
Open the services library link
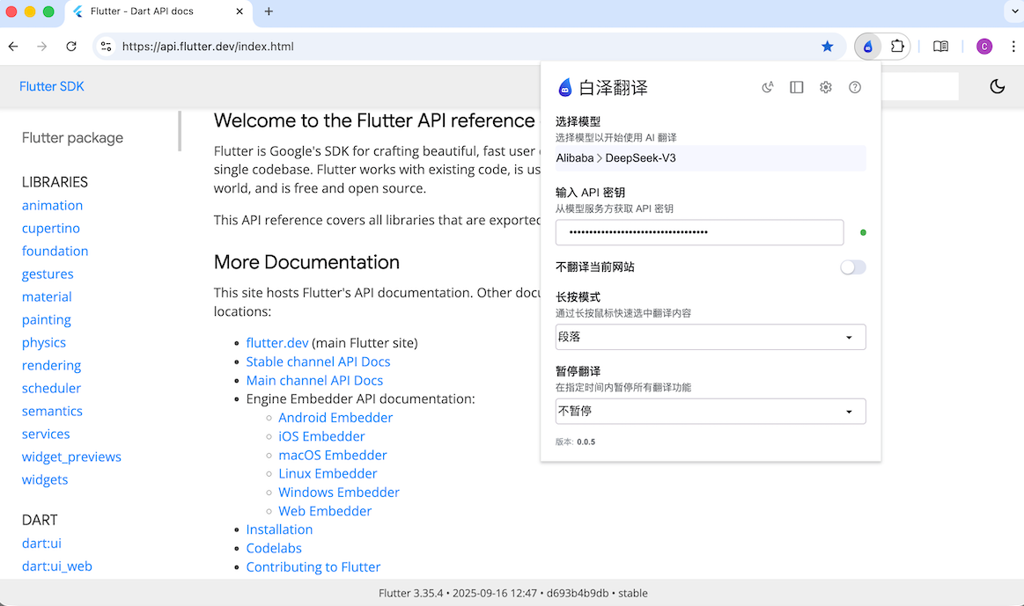coord(46,434)
